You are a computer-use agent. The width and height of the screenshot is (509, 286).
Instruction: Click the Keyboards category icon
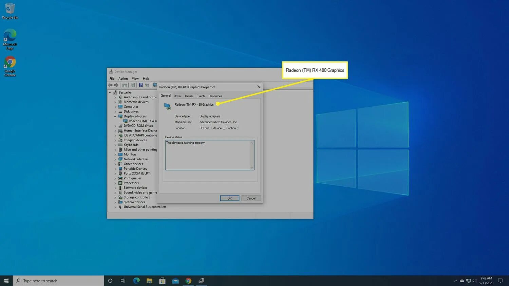(x=120, y=145)
